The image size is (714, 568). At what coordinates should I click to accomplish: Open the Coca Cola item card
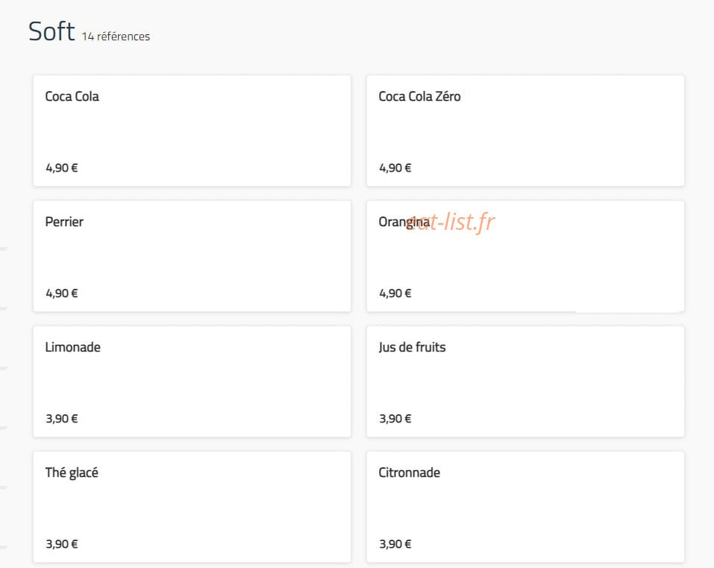(x=192, y=131)
